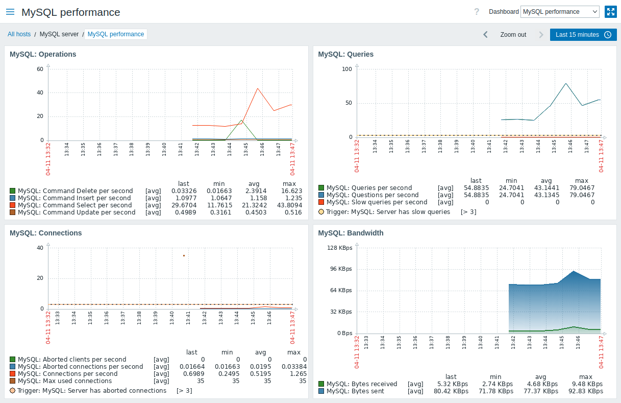Click the 'MySQL: Command Insert per second' legend label
Screen dimensions: 621x403
[74, 198]
